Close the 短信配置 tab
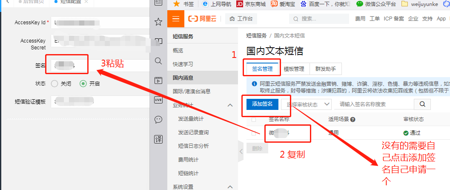 tap(86, 2)
